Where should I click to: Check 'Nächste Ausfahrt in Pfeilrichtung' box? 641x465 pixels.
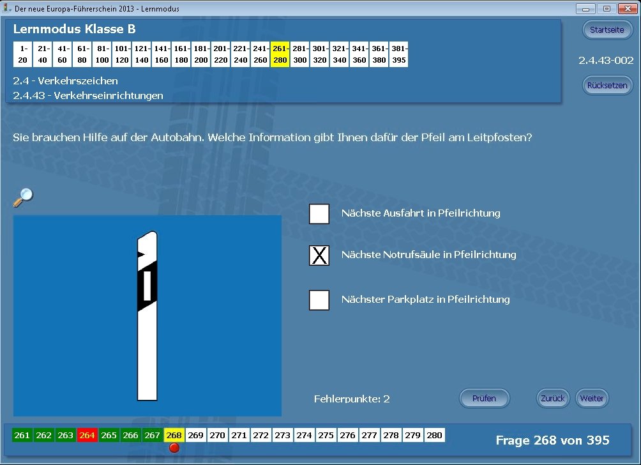[319, 213]
